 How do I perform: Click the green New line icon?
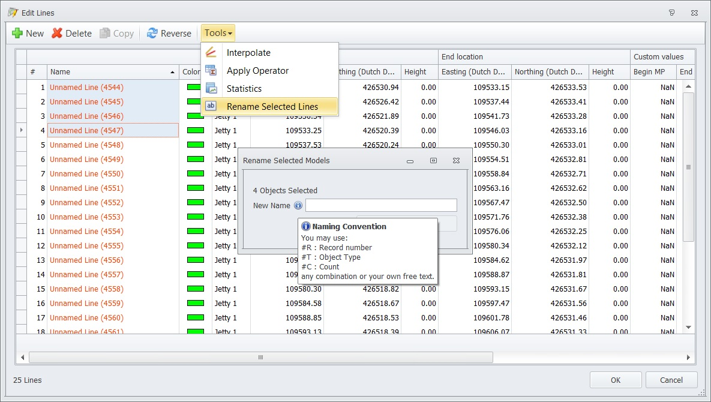click(17, 34)
